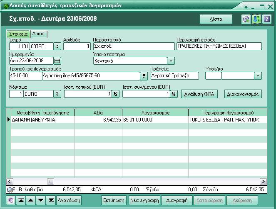Select the cell ΔΑΠΑΝΗ (ΑΝΕΥ ΦΠΑ)
This screenshot has width=276, height=209.
click(43, 120)
